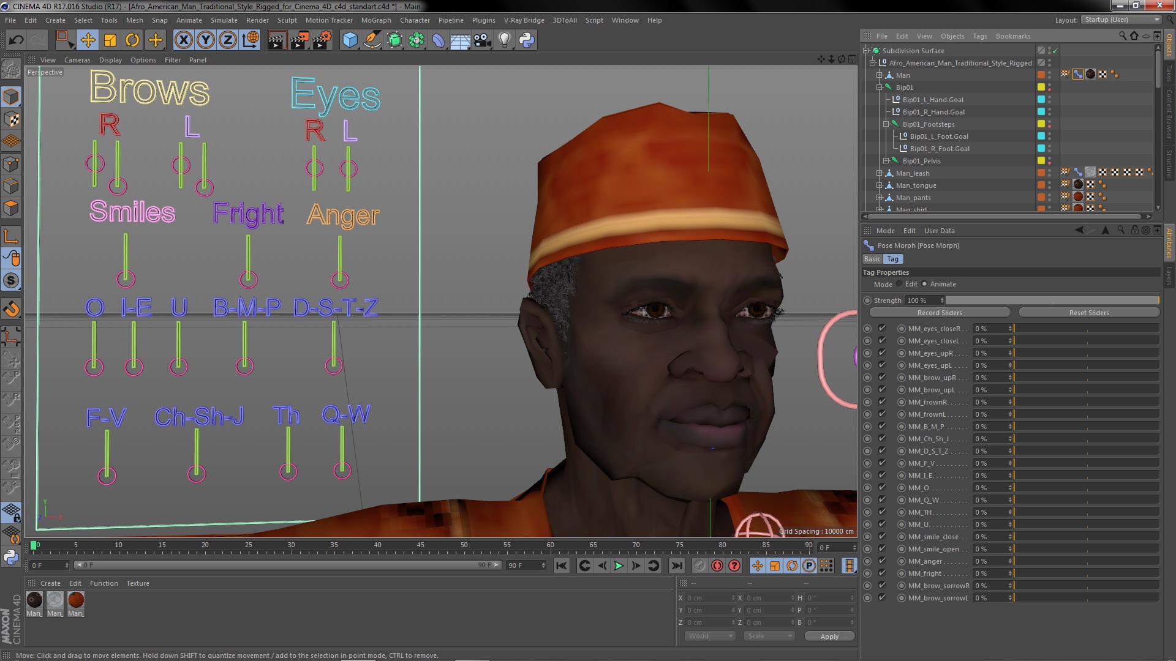1176x661 pixels.
Task: Expand the Man_pants object node
Action: [x=880, y=198]
